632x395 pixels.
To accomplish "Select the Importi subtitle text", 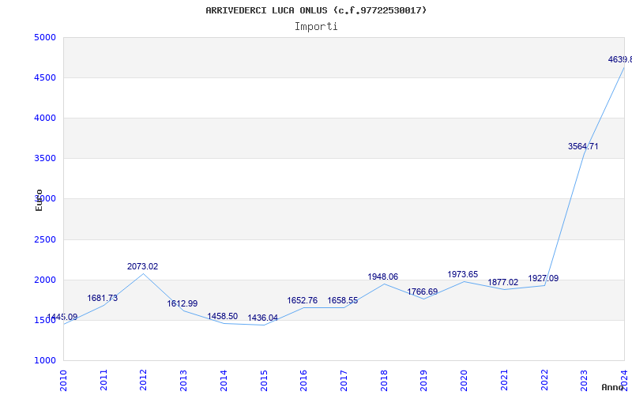I will 316,26.
